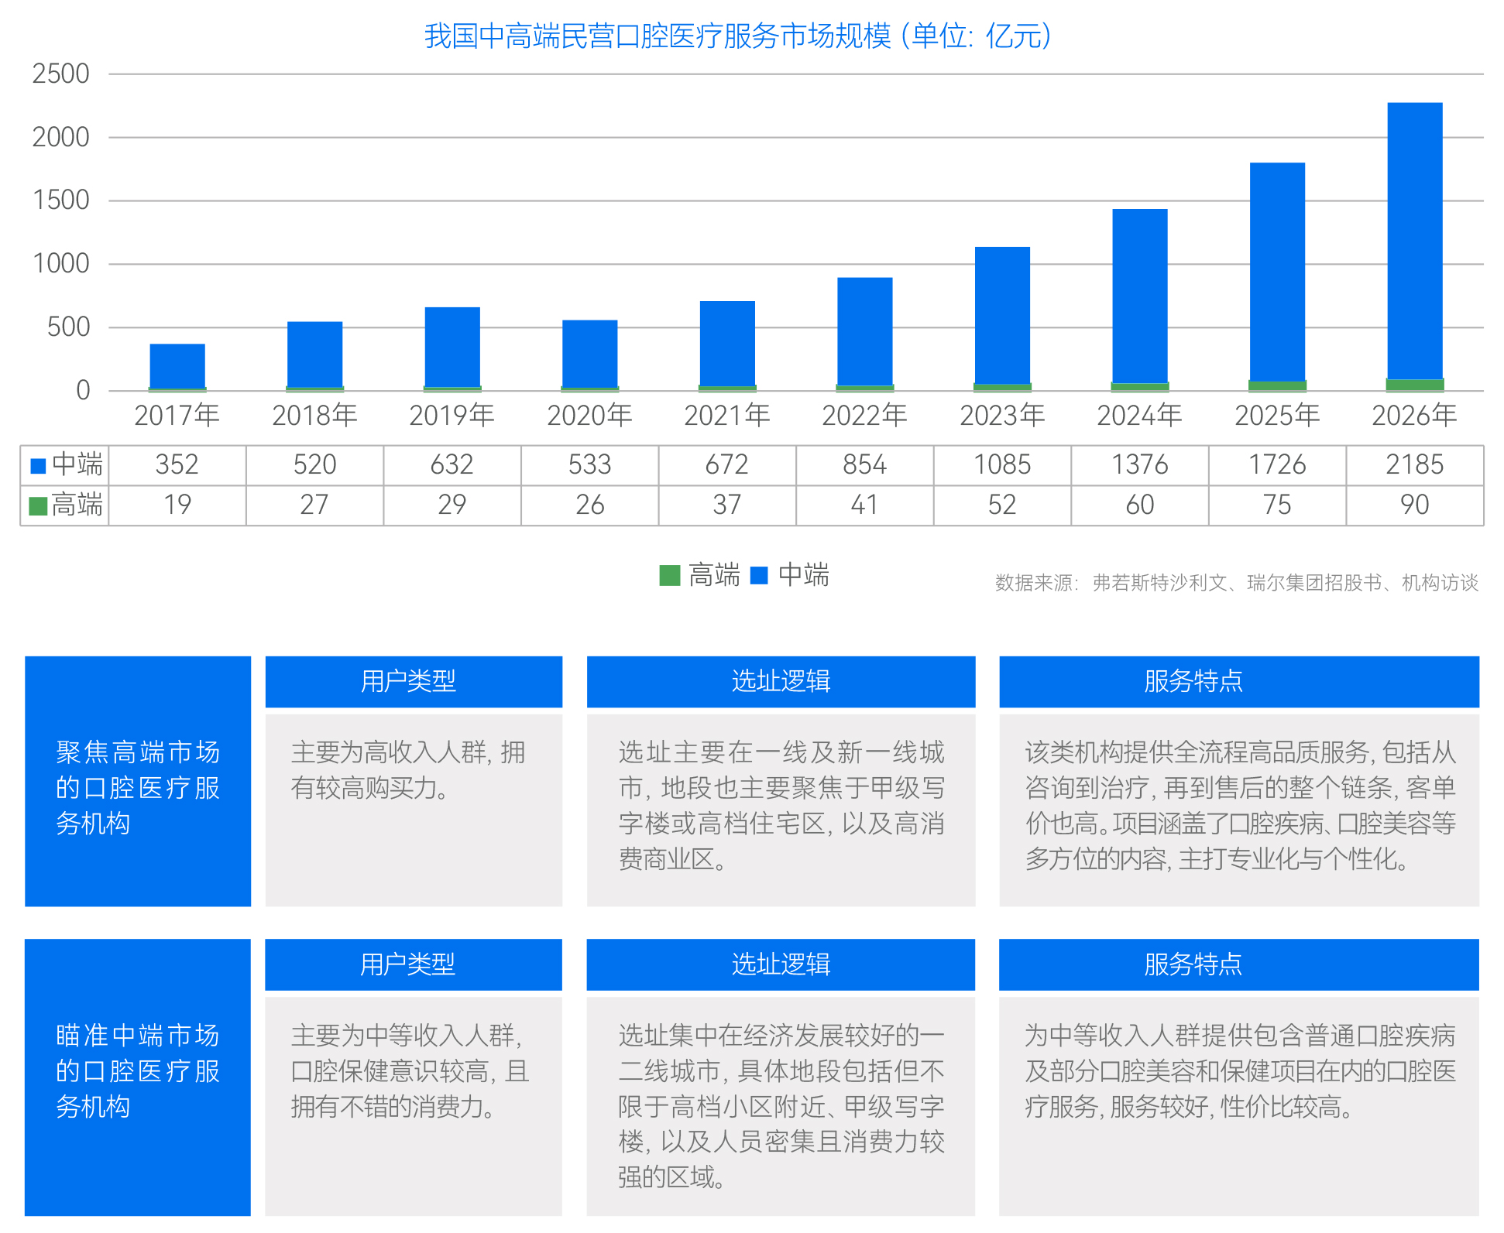Select the 2017年 blue bar
1504x1233 pixels.
coord(177,365)
